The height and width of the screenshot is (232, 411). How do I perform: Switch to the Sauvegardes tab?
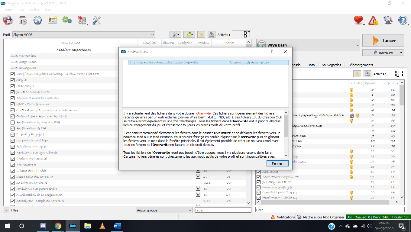331,65
